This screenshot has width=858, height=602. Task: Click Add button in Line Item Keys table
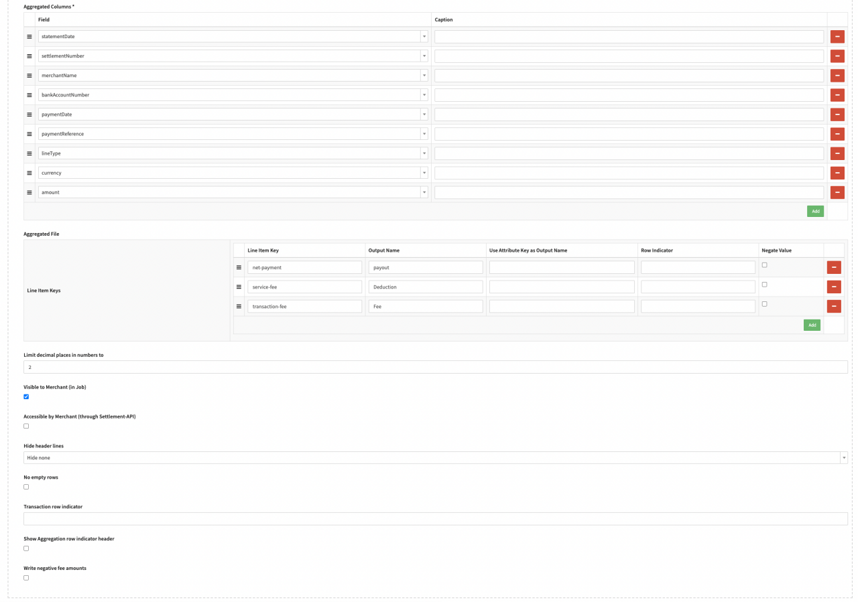812,325
